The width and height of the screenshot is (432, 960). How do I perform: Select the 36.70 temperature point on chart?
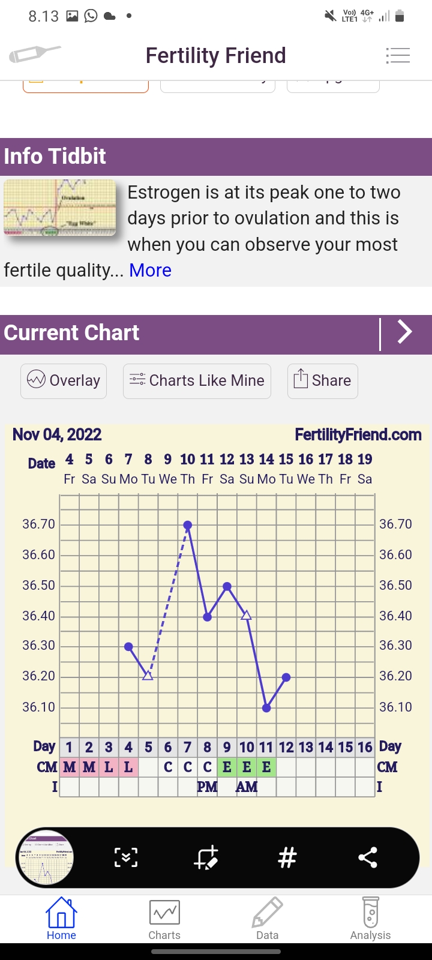coord(188,525)
